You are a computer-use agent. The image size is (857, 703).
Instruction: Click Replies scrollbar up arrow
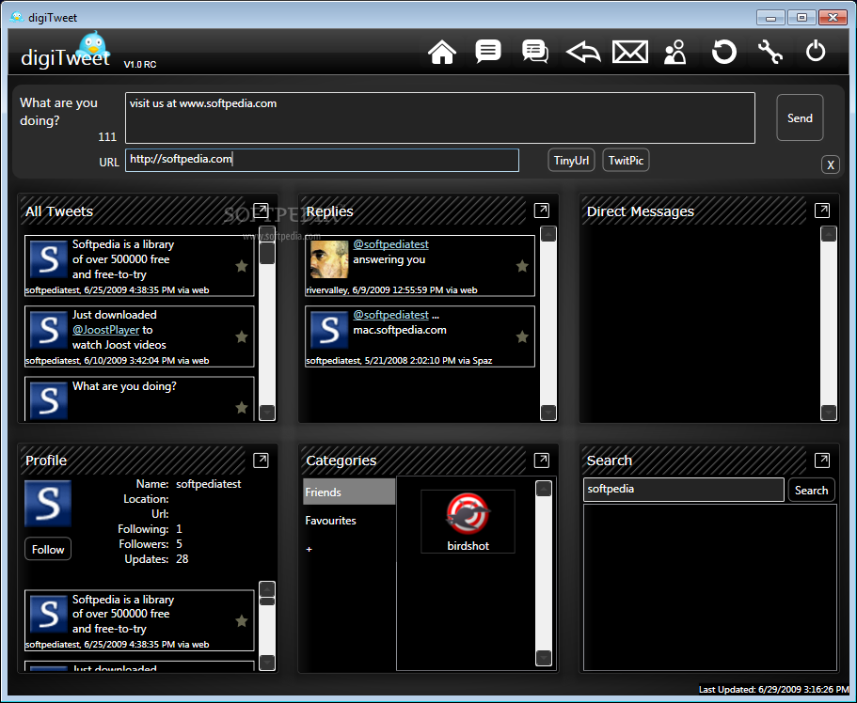(548, 234)
